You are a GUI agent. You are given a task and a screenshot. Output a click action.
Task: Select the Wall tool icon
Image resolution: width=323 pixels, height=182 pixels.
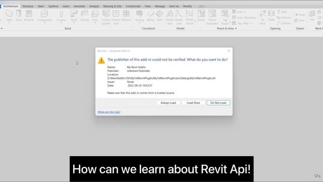coord(9,14)
